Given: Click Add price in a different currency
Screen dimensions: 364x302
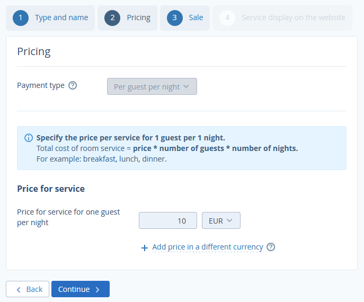Looking at the screenshot, I should click(x=208, y=247).
